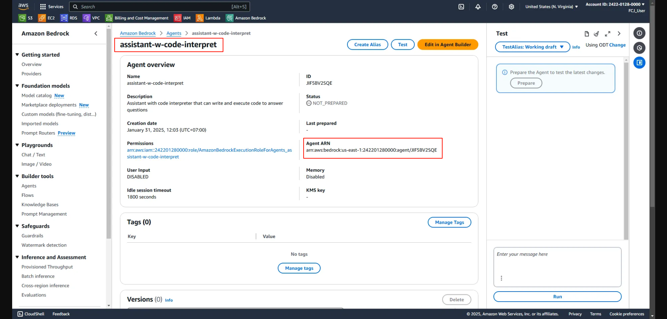Click the AWS search field

pyautogui.click(x=159, y=7)
